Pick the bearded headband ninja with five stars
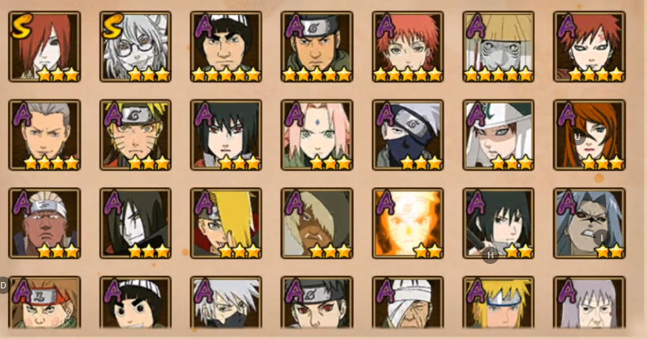Viewport: 647px width, 339px height. pyautogui.click(x=317, y=47)
